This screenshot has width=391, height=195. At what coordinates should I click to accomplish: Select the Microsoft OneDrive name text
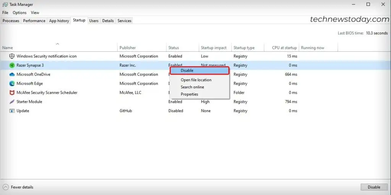tap(34, 74)
